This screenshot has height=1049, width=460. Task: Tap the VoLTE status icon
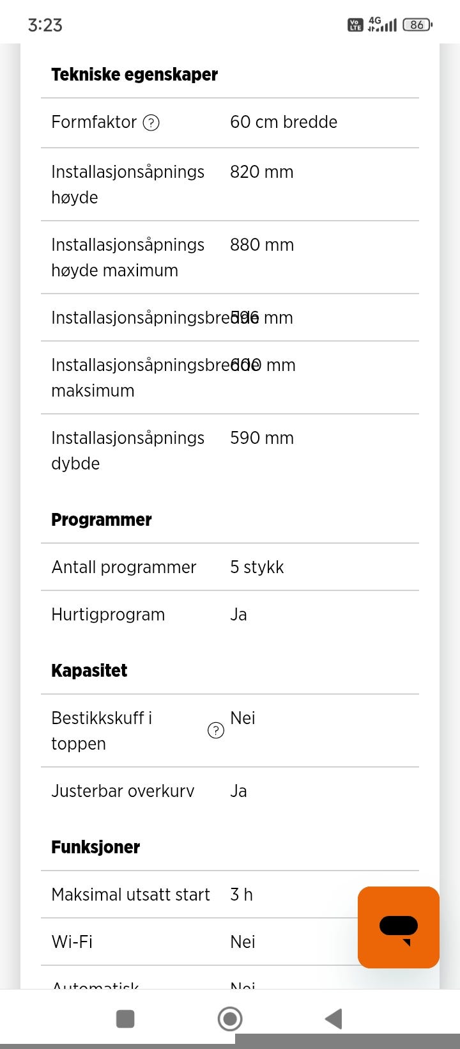[x=355, y=25]
